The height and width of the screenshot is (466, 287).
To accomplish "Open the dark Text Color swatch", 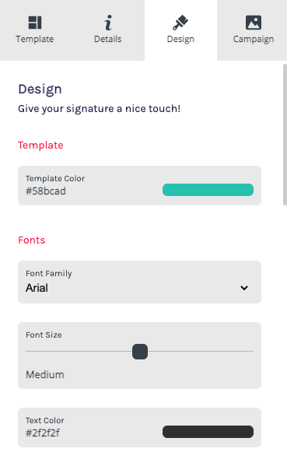I will pos(208,432).
